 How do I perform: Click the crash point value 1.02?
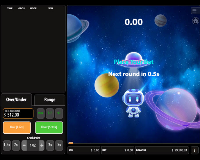(33, 145)
